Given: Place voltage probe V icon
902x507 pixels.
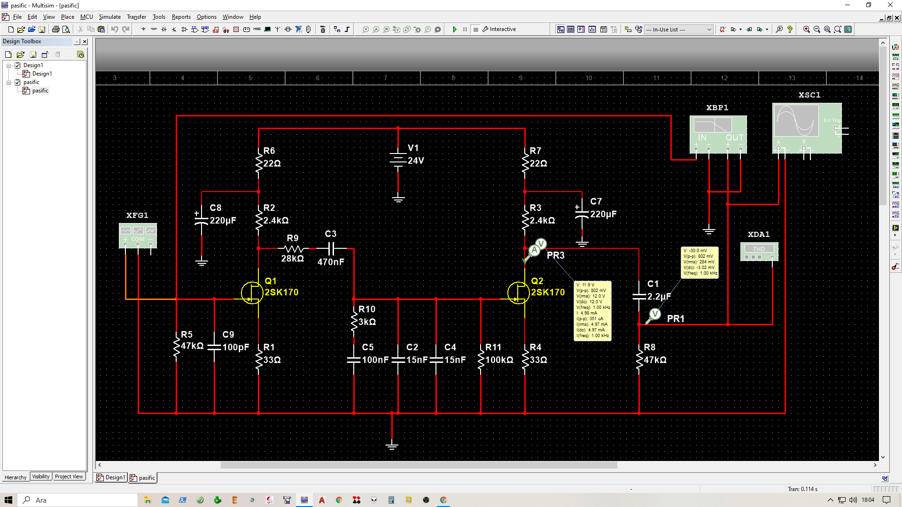Looking at the screenshot, I should pyautogui.click(x=366, y=29).
